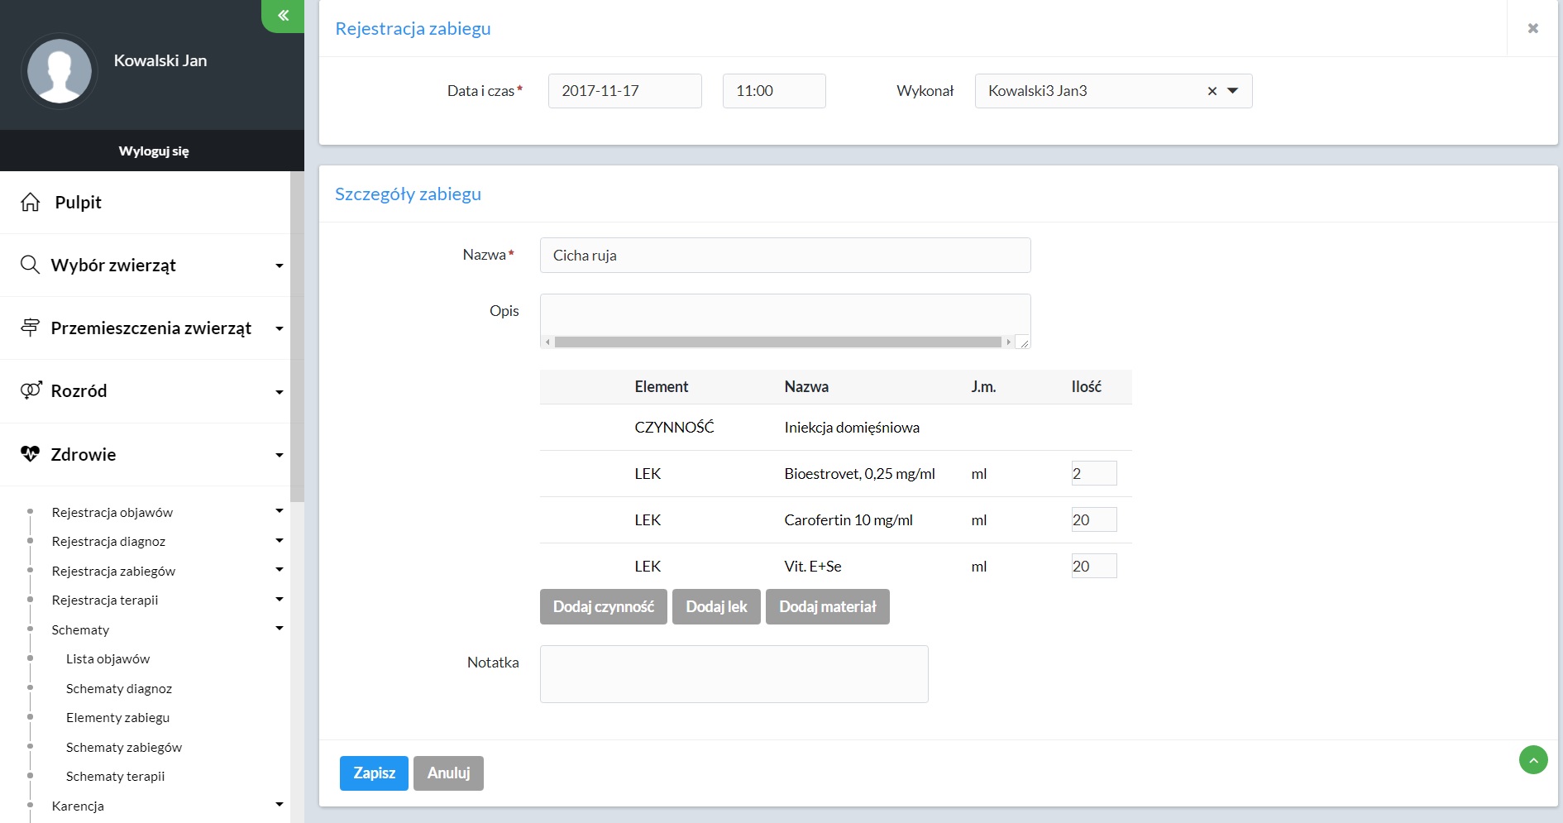Click the Ilość column header
The width and height of the screenshot is (1563, 823).
[1086, 386]
